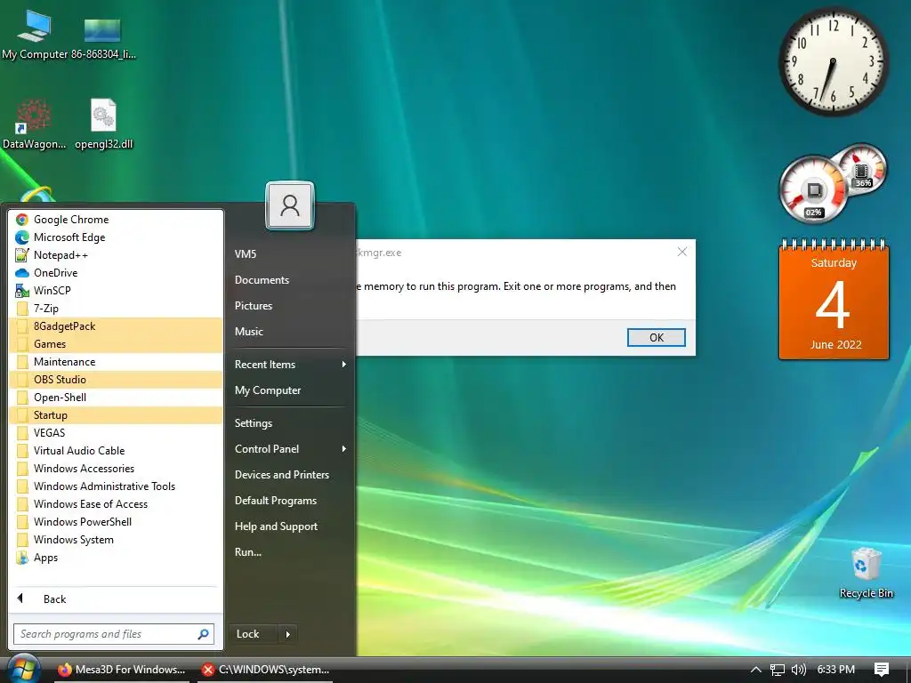The width and height of the screenshot is (911, 683).
Task: Click the Lock button
Action: (254, 634)
